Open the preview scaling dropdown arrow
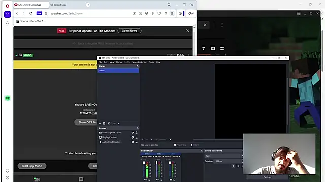This screenshot has width=325, height=182. click(x=171, y=140)
